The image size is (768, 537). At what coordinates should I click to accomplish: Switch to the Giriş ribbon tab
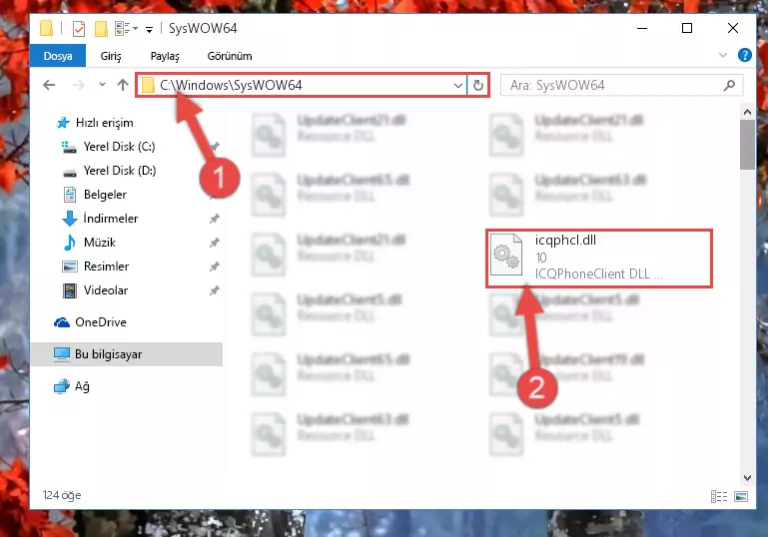pyautogui.click(x=111, y=56)
